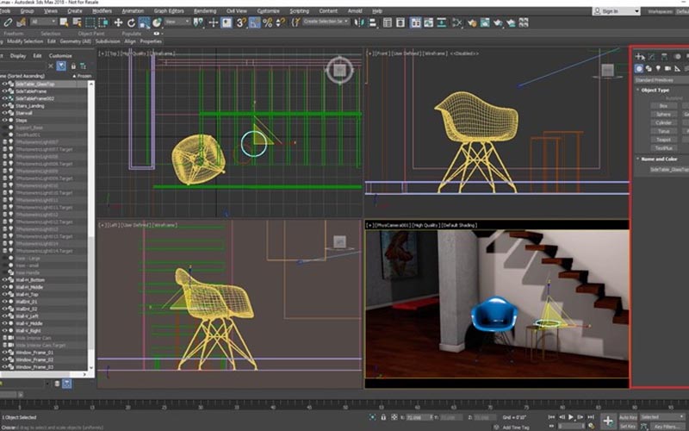Toggle visibility of Window_Frame_01
This screenshot has height=431, width=689.
[x=5, y=353]
